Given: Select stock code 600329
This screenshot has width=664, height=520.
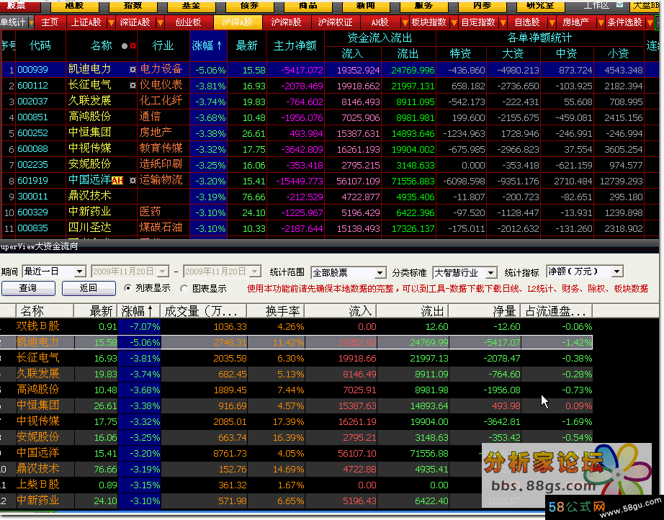Looking at the screenshot, I should pyautogui.click(x=32, y=212).
